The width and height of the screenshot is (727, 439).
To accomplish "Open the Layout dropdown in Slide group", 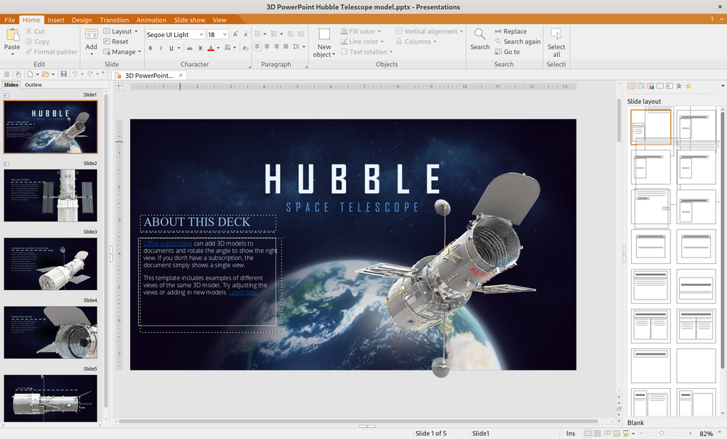I will [121, 31].
